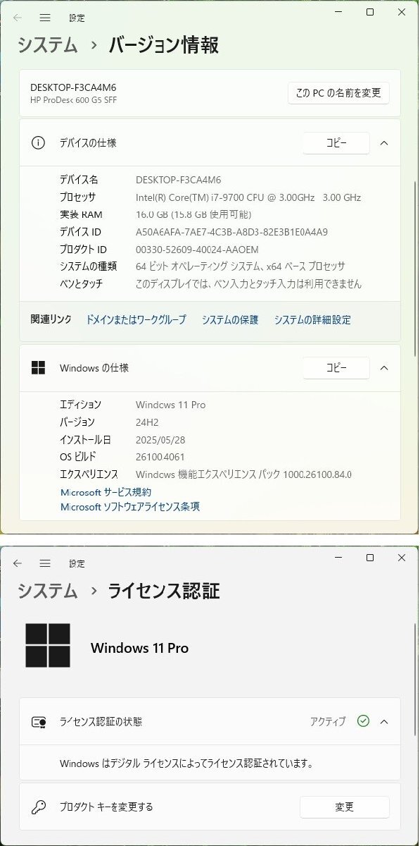Open hamburger menu in ライセンス認証 window
Screen dimensions: 420x846
click(x=45, y=563)
